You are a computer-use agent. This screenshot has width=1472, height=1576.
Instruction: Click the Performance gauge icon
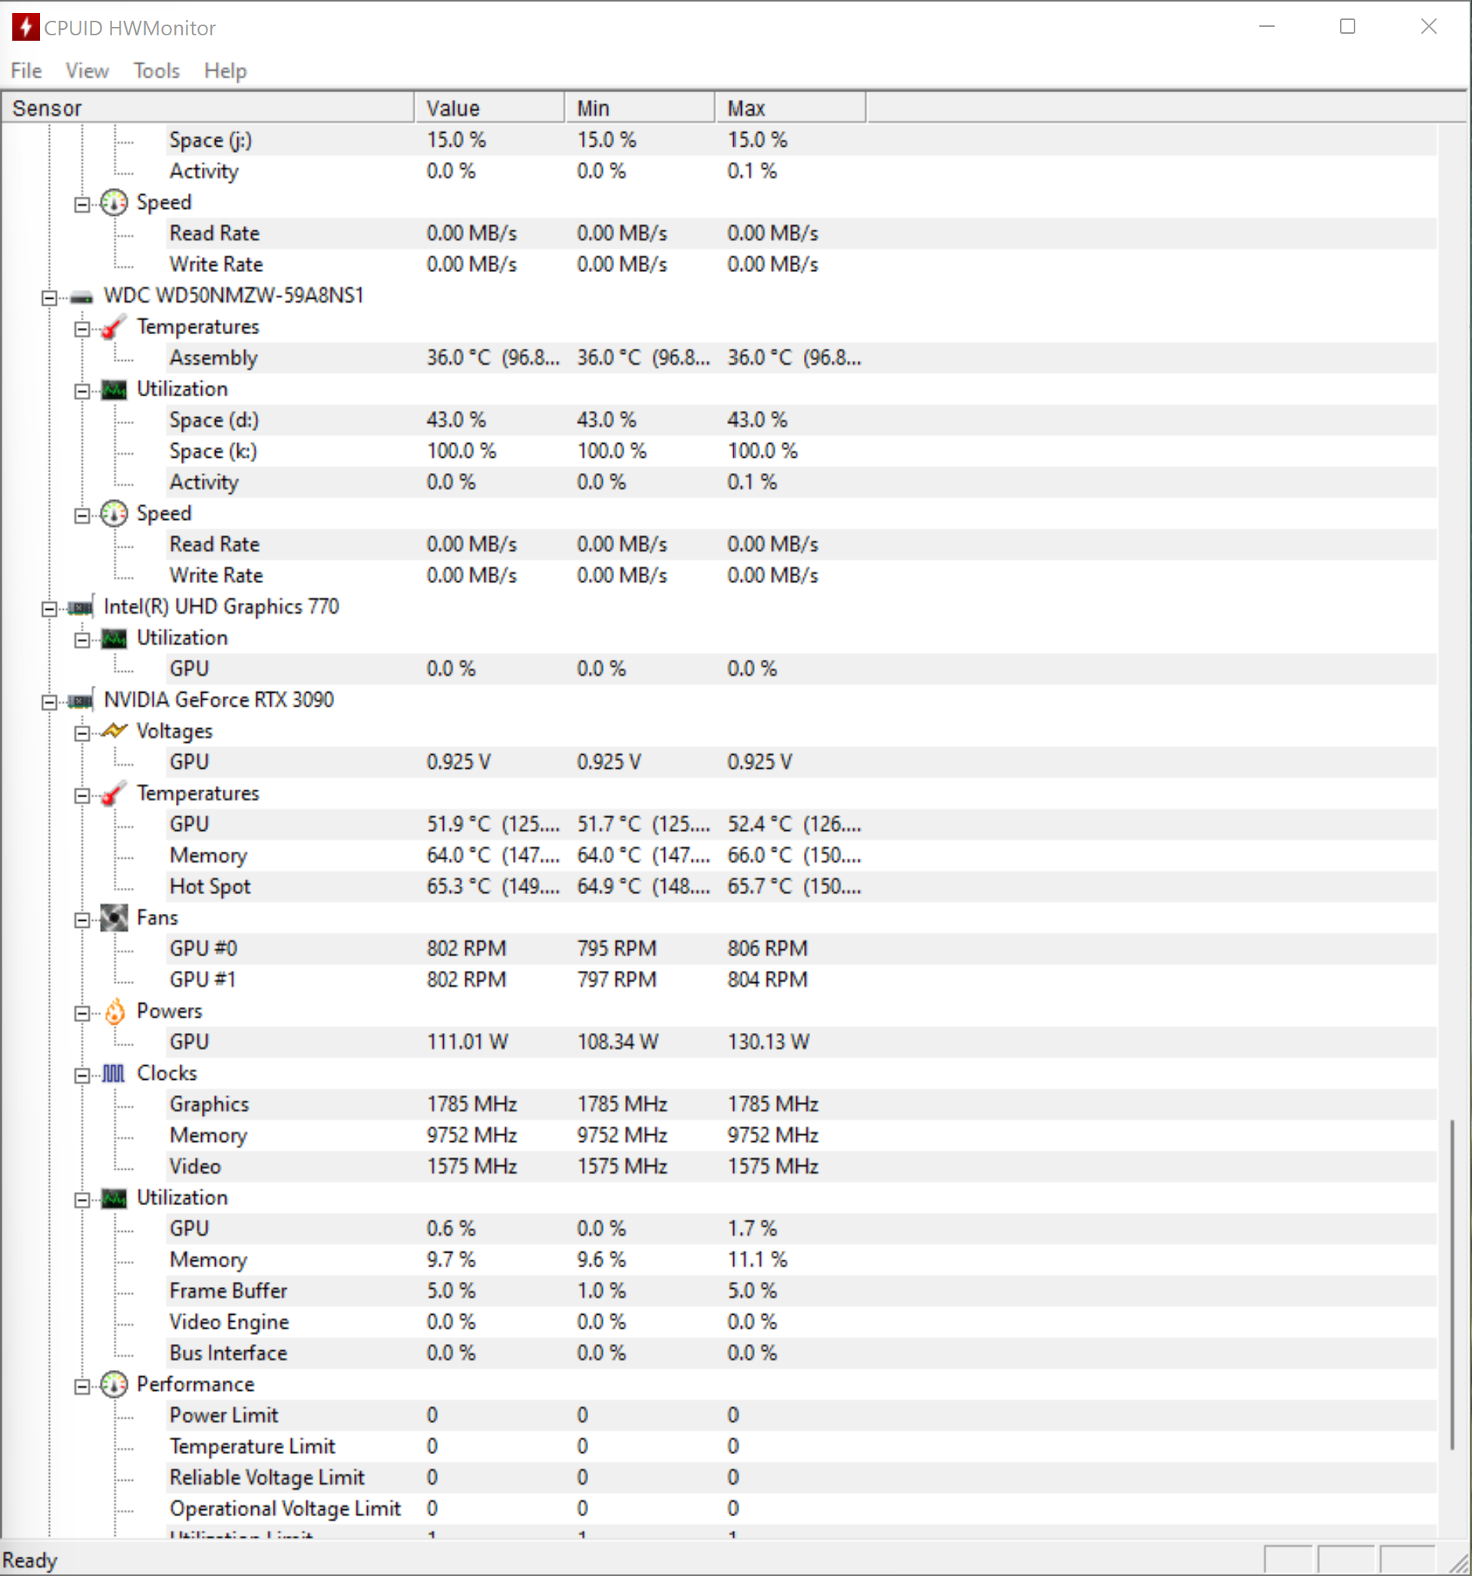click(x=114, y=1385)
